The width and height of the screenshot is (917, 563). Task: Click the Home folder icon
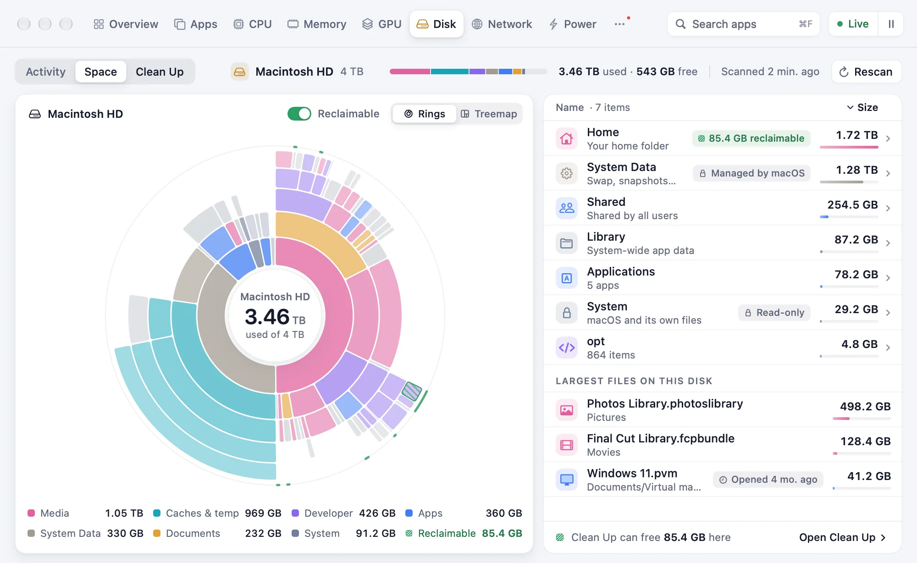567,138
